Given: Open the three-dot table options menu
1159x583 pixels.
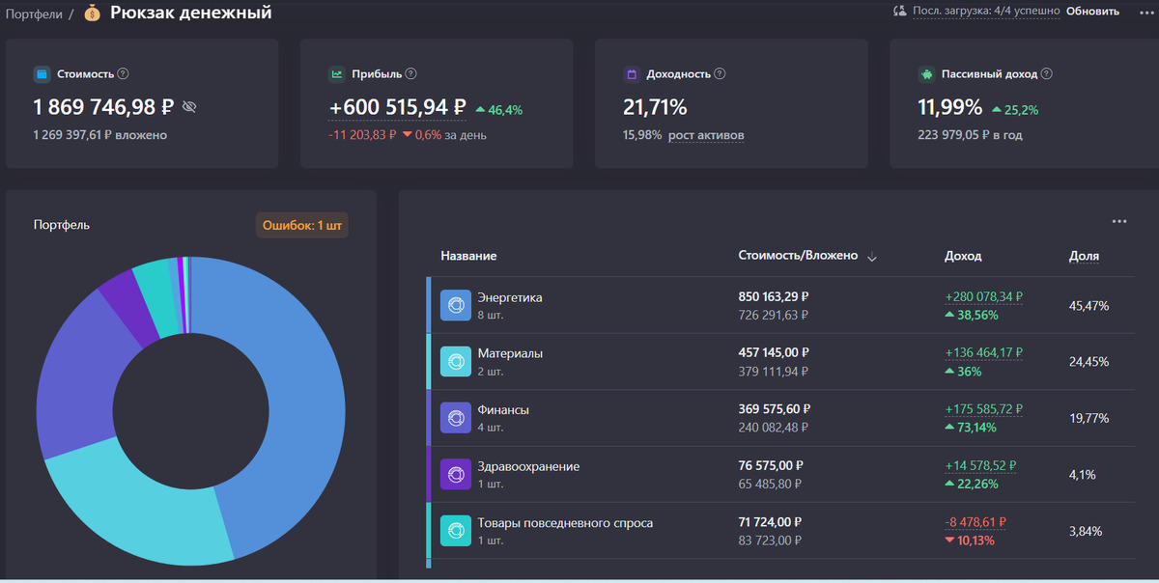Looking at the screenshot, I should 1118,221.
